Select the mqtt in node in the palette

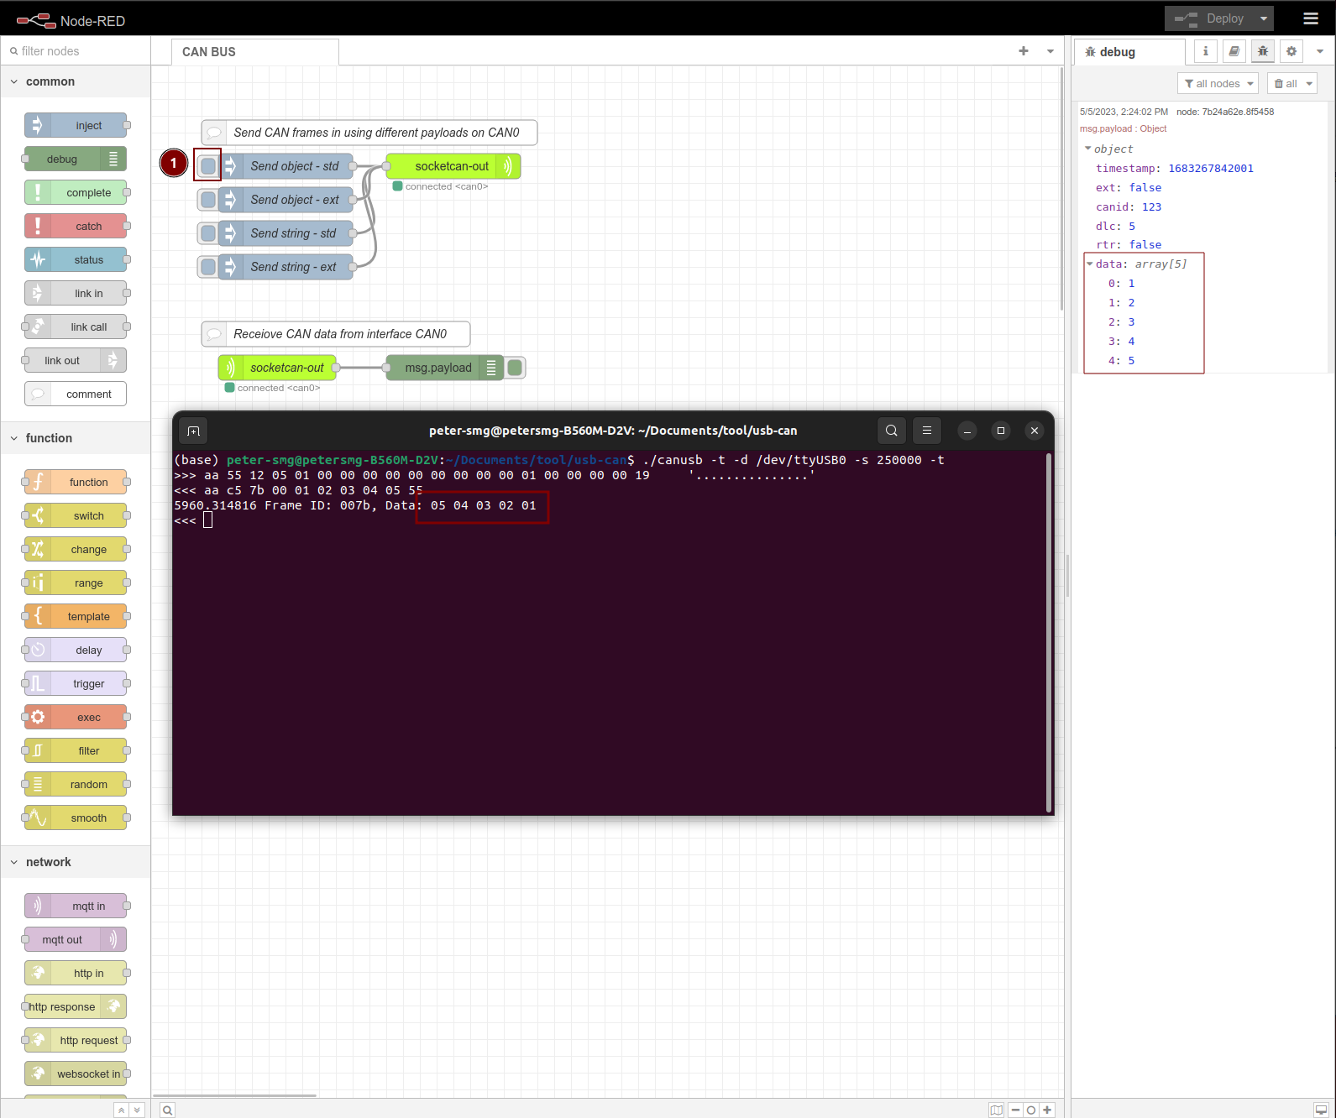(76, 906)
